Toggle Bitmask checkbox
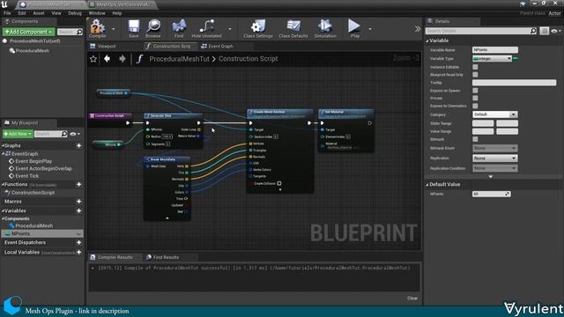This screenshot has height=317, width=564. click(475, 139)
